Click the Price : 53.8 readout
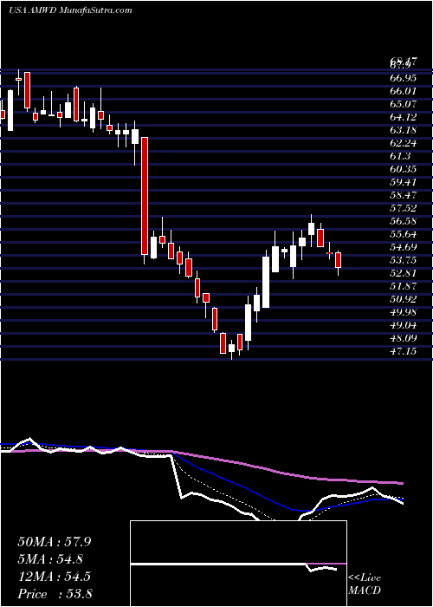 click(55, 594)
